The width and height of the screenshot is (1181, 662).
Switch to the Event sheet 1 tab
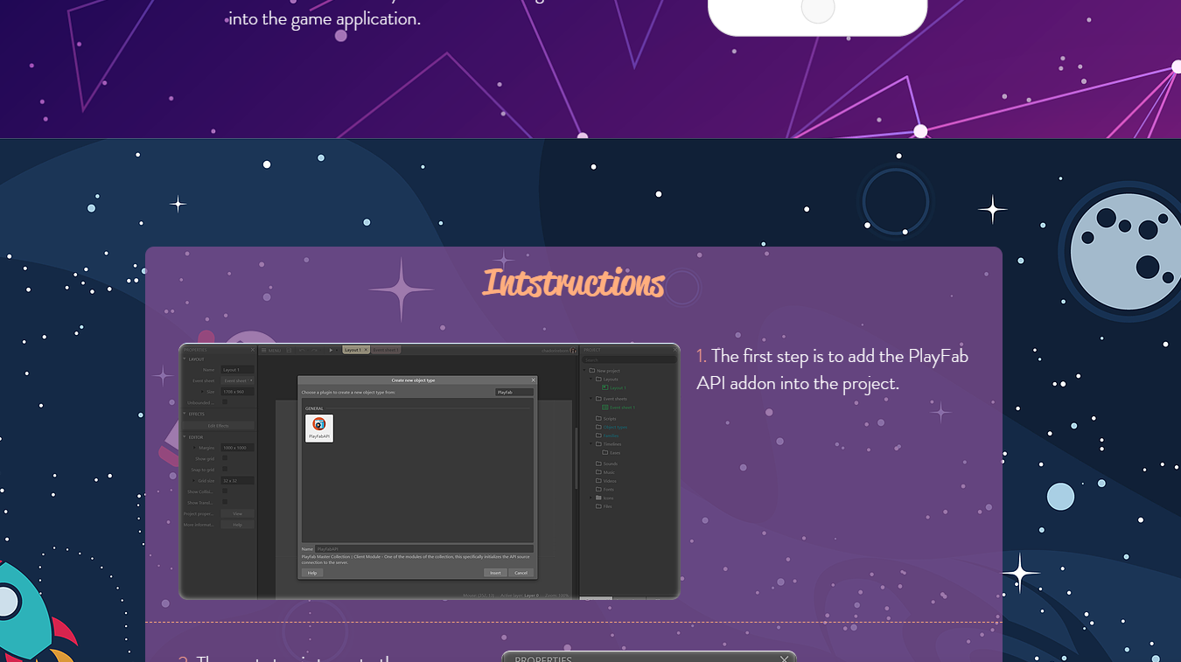point(386,350)
